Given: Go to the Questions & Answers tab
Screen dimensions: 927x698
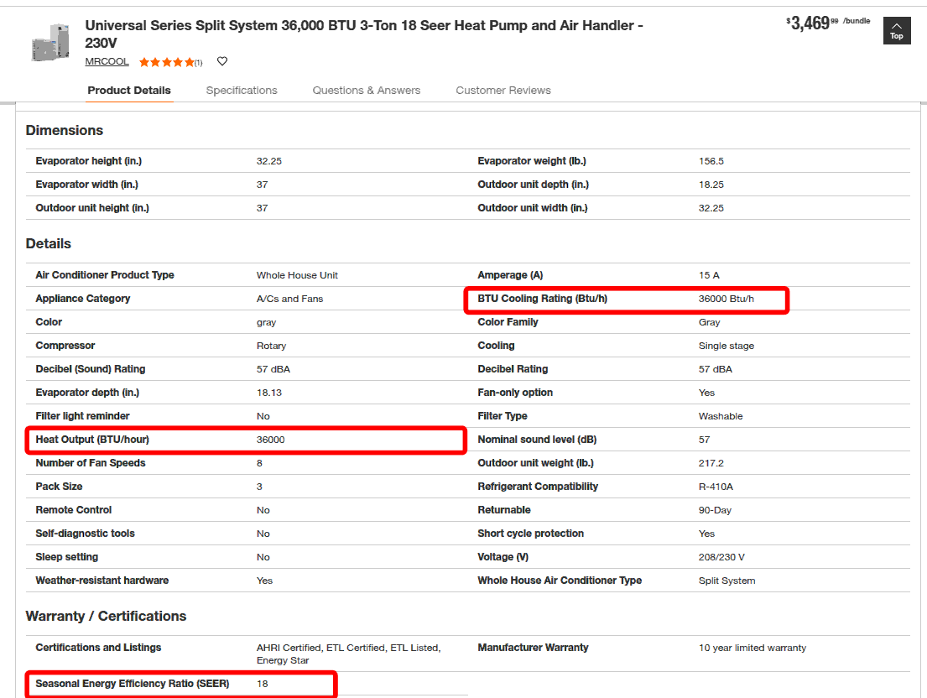Looking at the screenshot, I should [367, 91].
